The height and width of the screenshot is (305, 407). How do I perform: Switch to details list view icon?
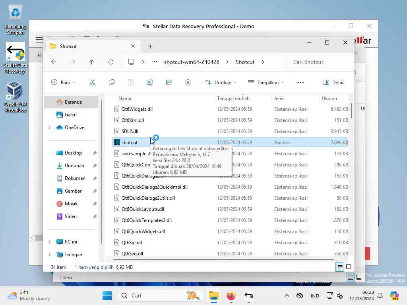(x=340, y=267)
